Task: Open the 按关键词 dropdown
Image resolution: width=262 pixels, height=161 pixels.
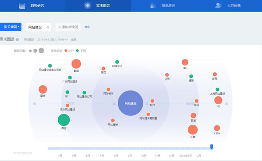Action: tap(11, 27)
